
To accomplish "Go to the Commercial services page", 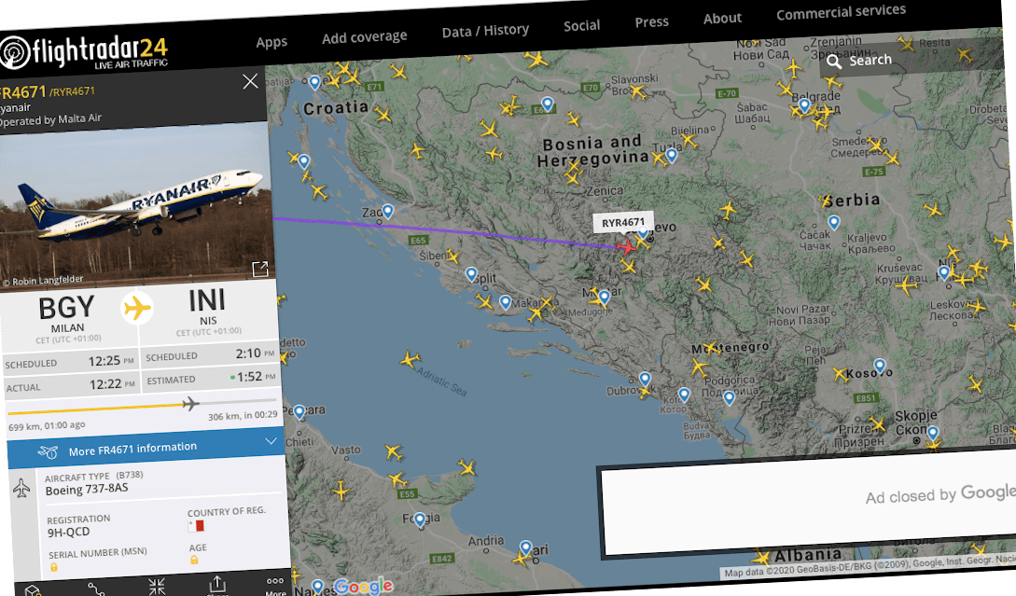I will 841,12.
